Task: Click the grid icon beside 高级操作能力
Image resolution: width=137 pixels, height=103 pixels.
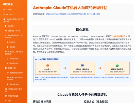Action: click(8, 63)
